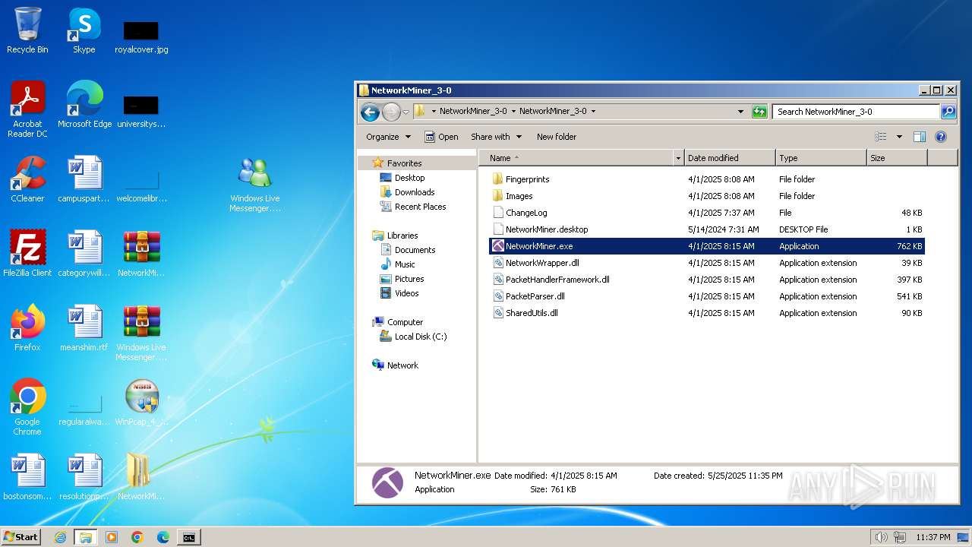This screenshot has height=547, width=972.
Task: Open command prompt taskbar icon
Action: [188, 537]
